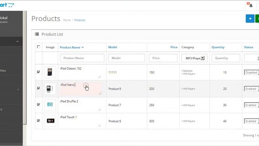Open the iPod Nano product thumbnail
The image size is (259, 146).
click(x=50, y=88)
